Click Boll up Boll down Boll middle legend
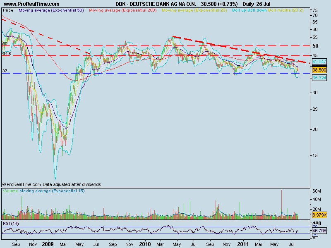331x248 pixels. click(268, 10)
